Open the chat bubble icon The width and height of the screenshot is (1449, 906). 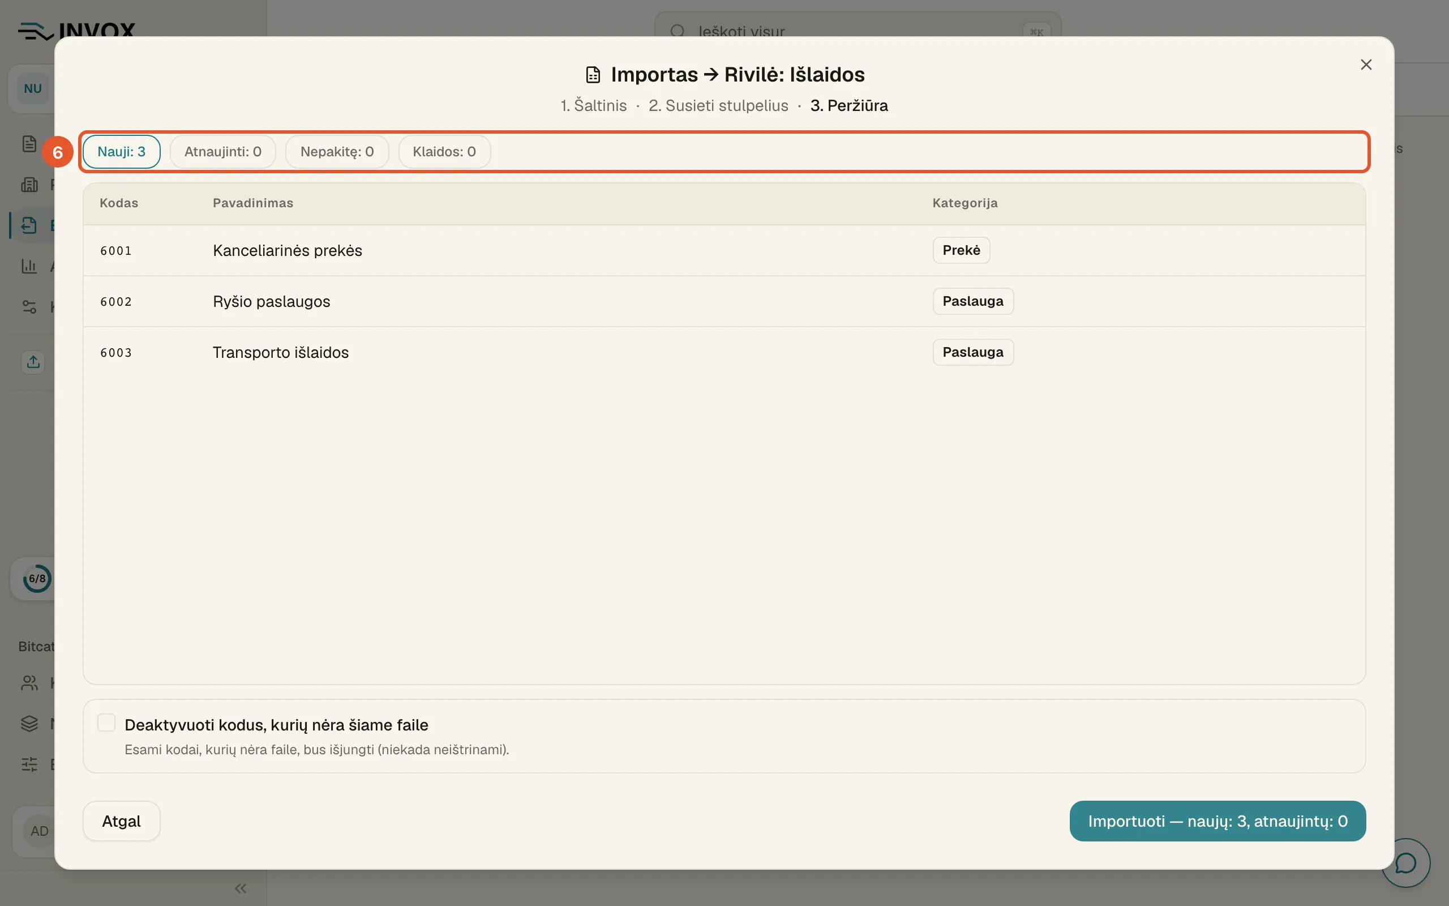1405,863
